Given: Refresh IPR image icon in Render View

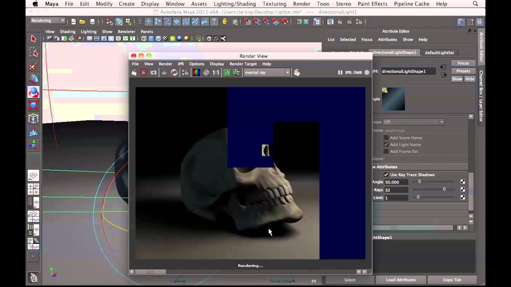Looking at the screenshot, I should (174, 73).
